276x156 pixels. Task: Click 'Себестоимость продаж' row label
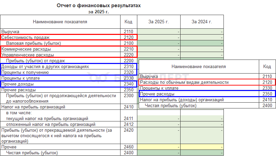(25, 37)
